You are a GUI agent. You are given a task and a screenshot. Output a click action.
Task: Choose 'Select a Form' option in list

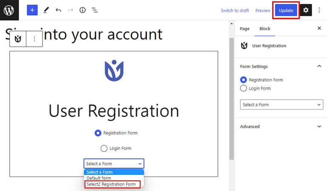[114, 172]
